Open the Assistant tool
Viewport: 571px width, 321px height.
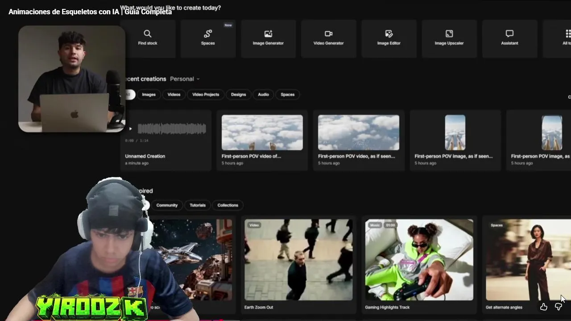pyautogui.click(x=509, y=38)
